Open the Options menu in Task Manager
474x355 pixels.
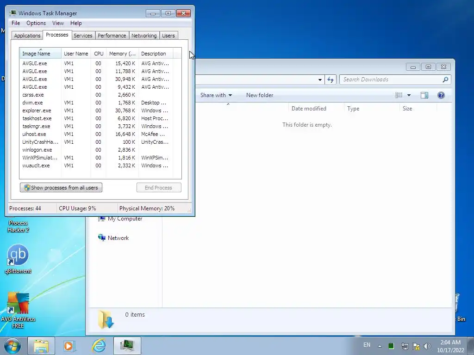pyautogui.click(x=36, y=23)
